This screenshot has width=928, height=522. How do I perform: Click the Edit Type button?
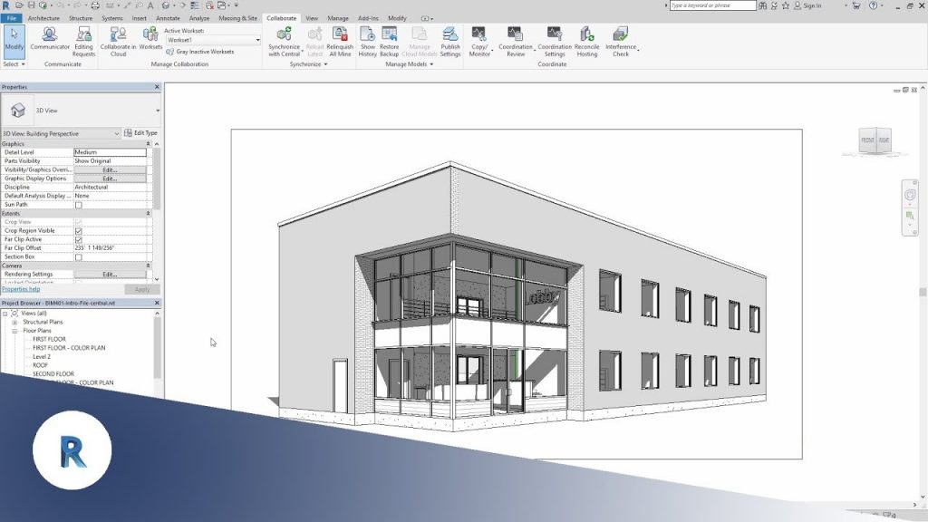pyautogui.click(x=140, y=133)
